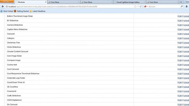
Task: Edit the Circular Content Carousel module
Action: (180, 52)
